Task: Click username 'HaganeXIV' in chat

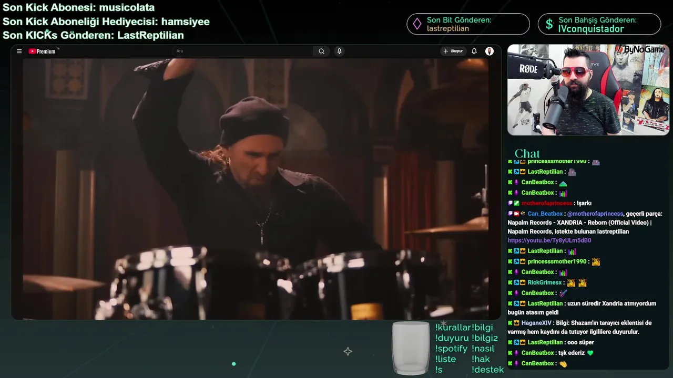Action: 536,323
